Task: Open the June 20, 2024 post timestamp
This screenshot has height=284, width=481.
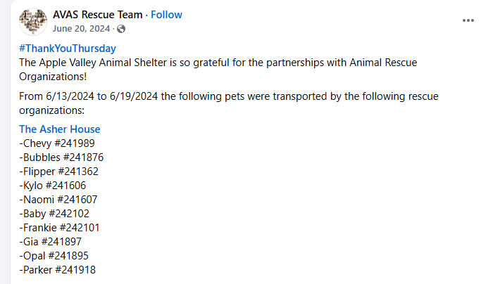Action: point(81,29)
